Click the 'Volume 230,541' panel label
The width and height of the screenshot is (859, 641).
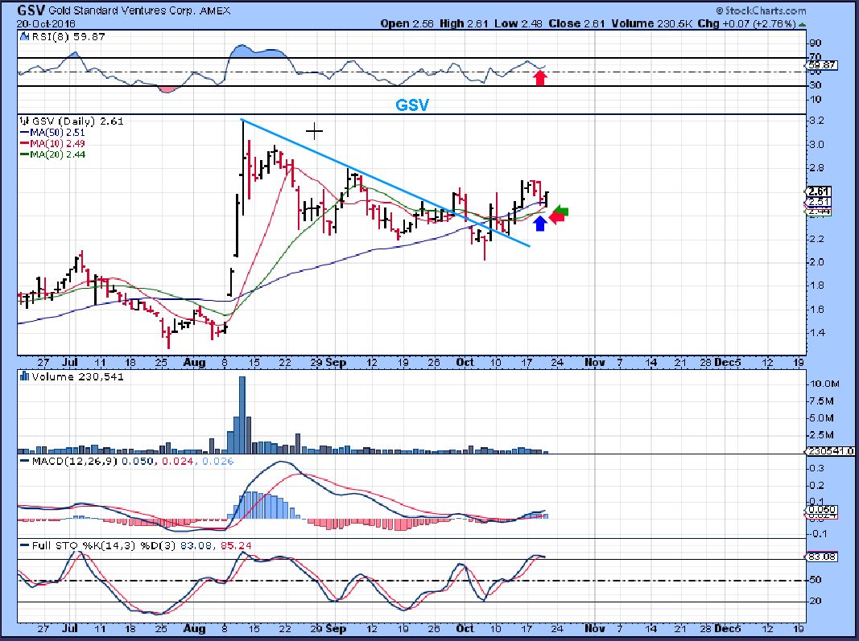point(78,376)
